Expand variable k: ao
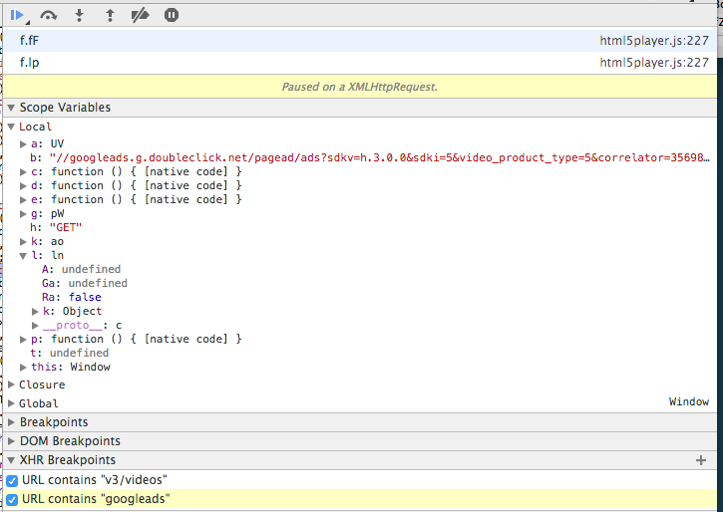Image resolution: width=723 pixels, height=512 pixels. 23,242
